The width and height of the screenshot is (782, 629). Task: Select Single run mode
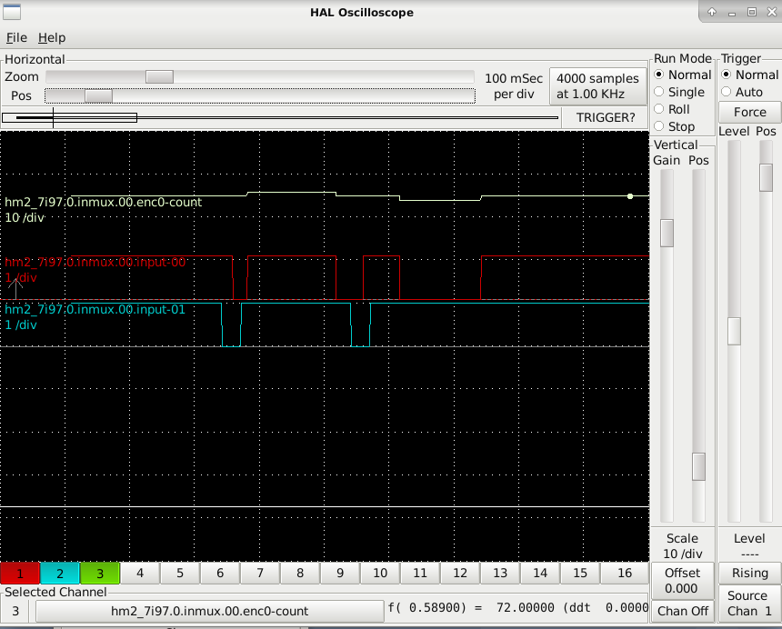point(678,92)
